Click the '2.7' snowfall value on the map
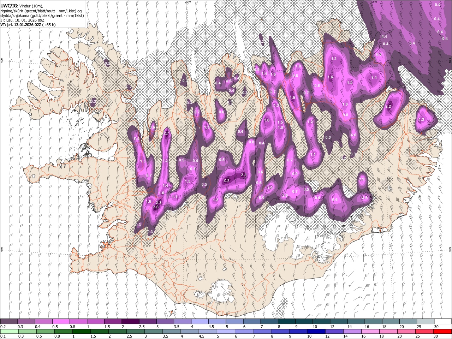The height and width of the screenshot is (339, 452). [167, 133]
